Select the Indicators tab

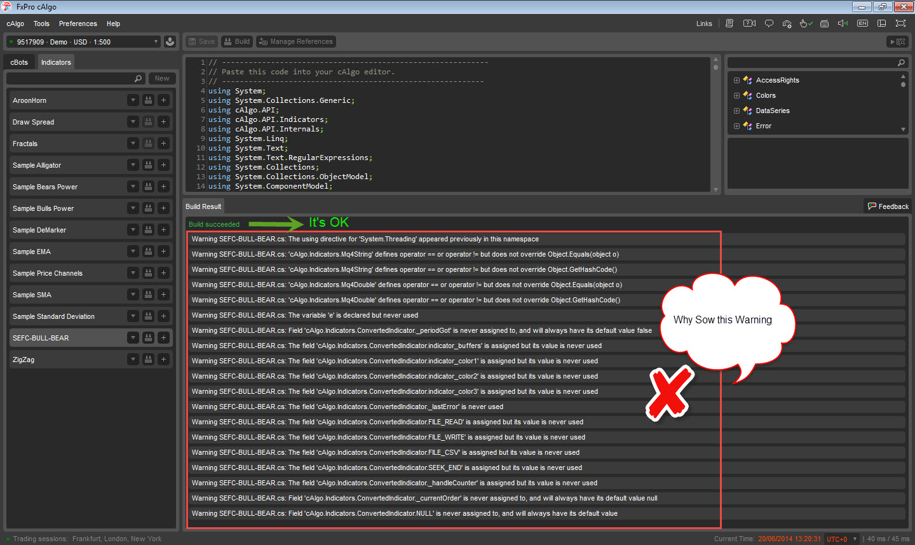click(56, 62)
